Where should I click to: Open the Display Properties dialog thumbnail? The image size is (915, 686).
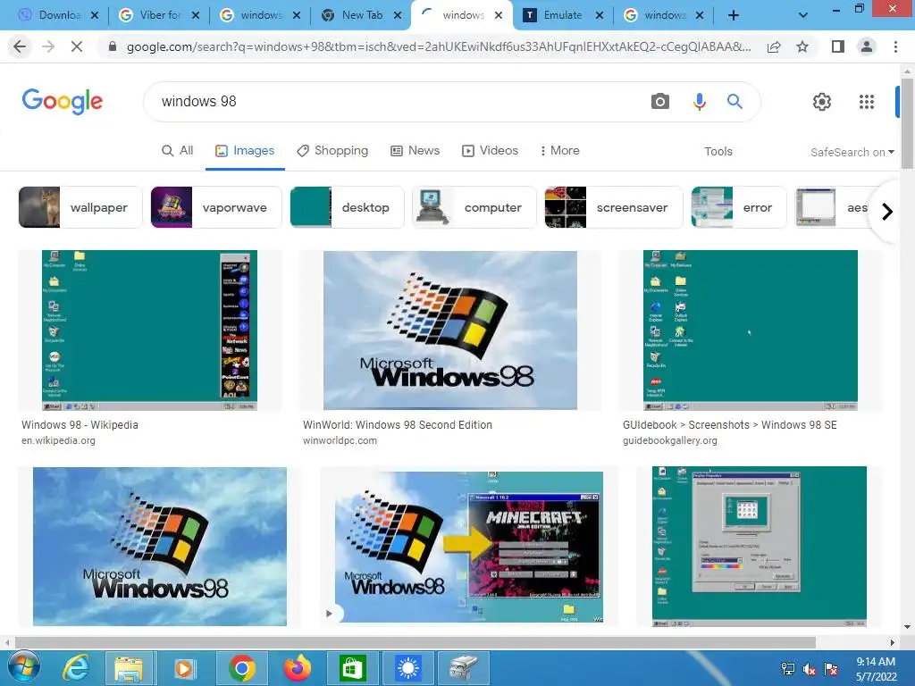pyautogui.click(x=760, y=547)
